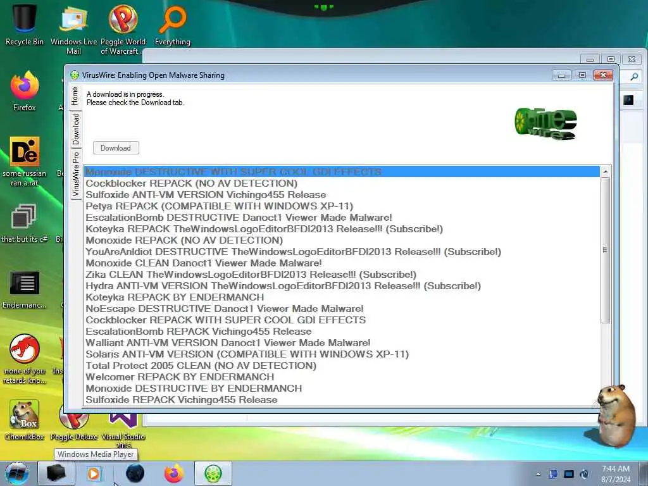This screenshot has width=648, height=486.
Task: Open Windows Media Player in taskbar
Action: 94,473
